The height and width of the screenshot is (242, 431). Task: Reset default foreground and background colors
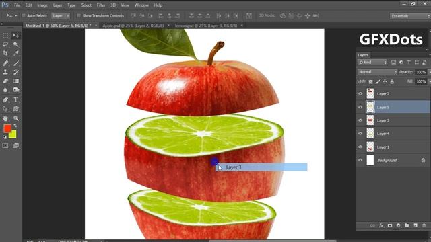click(5, 137)
